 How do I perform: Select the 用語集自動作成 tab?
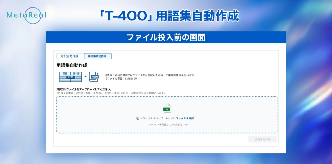[x=98, y=56]
